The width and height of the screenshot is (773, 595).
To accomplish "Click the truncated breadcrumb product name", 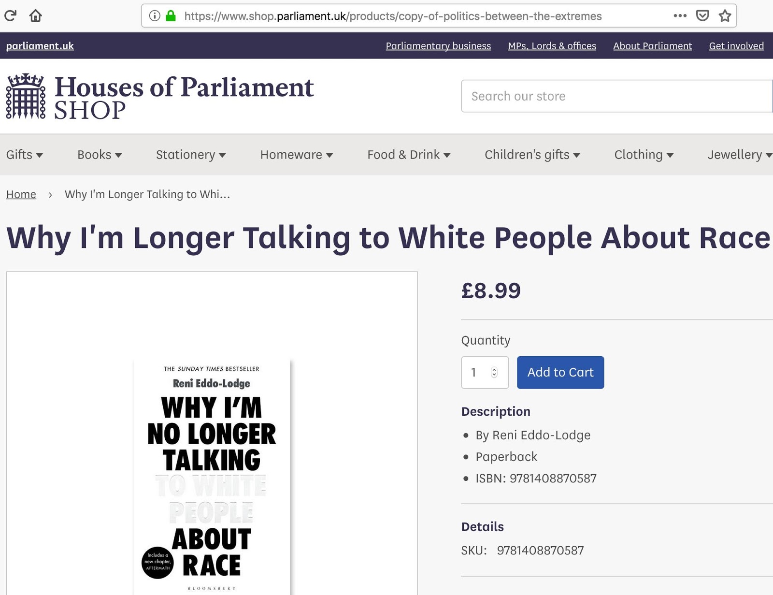I will [147, 194].
